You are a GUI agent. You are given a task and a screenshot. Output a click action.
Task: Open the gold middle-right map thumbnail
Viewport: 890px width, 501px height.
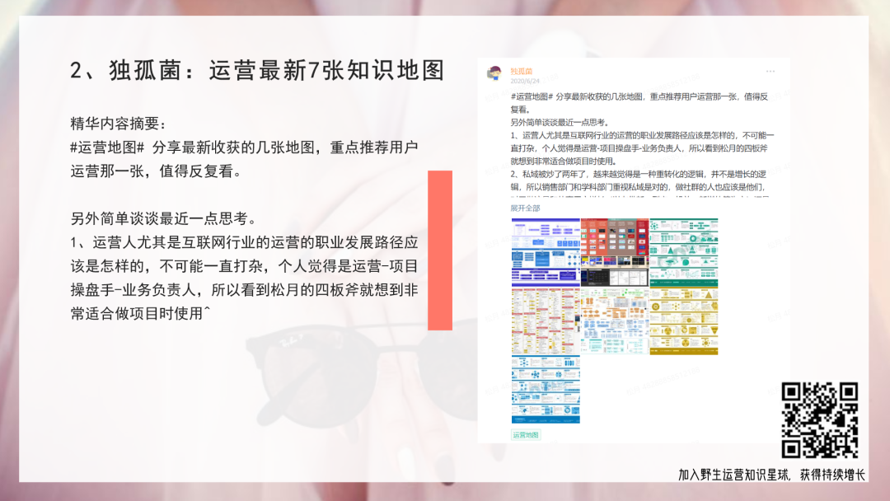pos(683,321)
